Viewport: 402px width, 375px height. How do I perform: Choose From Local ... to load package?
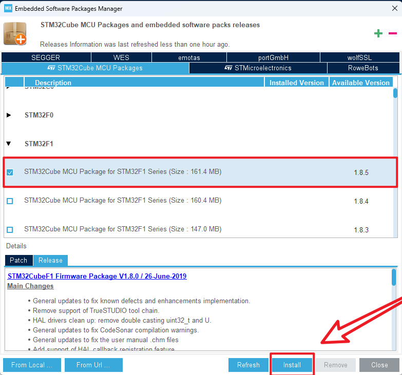32,365
